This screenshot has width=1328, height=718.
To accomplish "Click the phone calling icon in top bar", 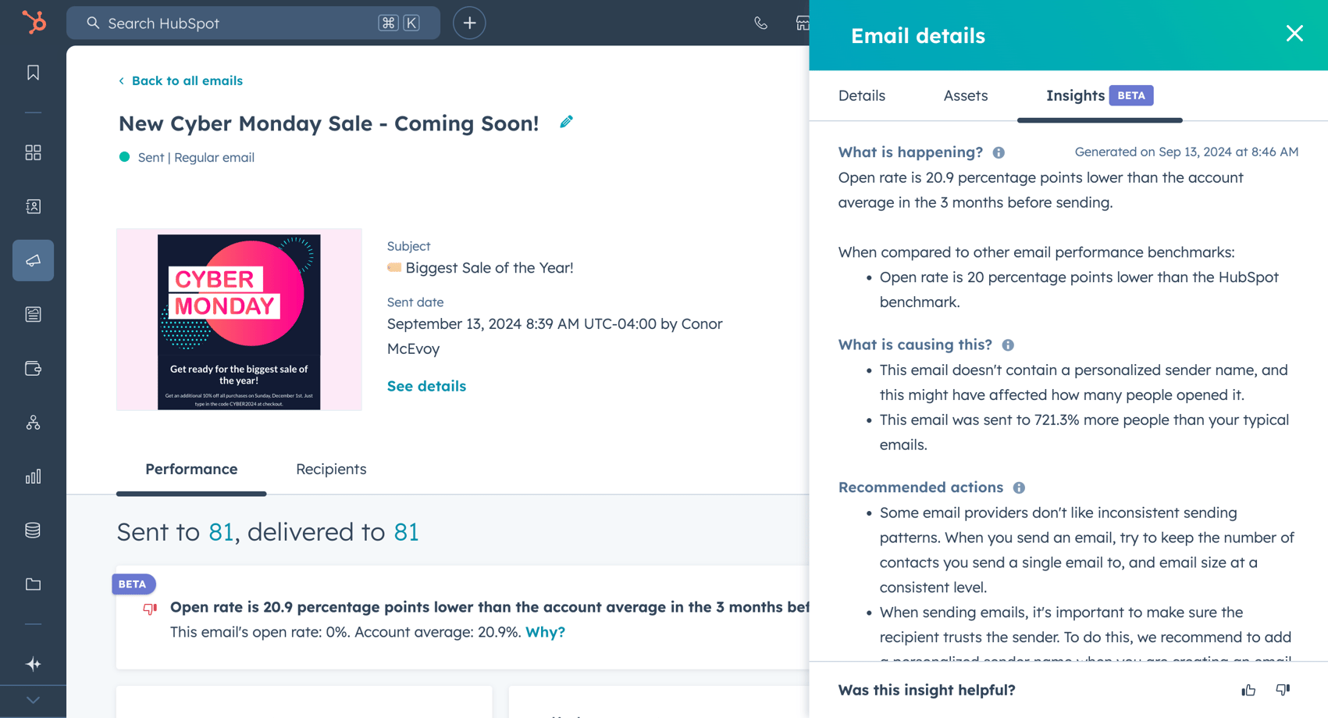I will (x=760, y=23).
